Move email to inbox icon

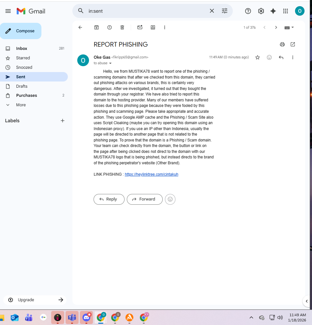point(153,27)
